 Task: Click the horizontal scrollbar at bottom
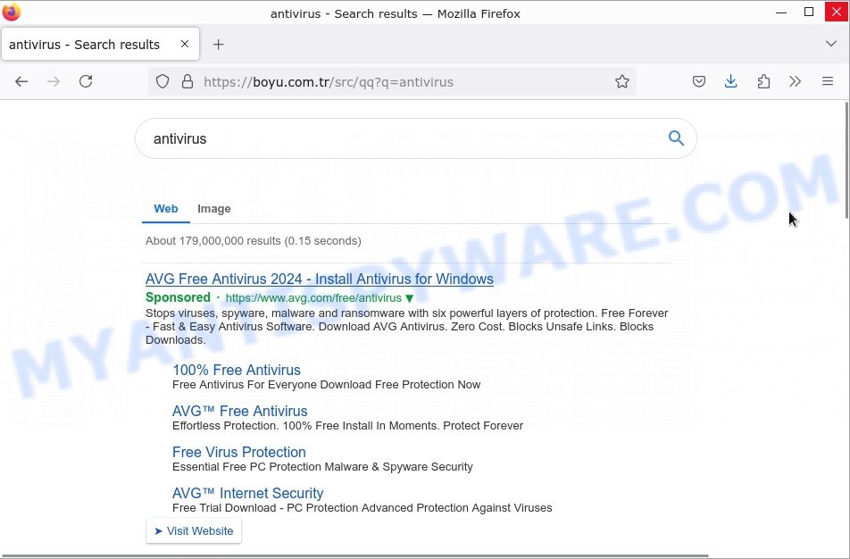coord(355,555)
